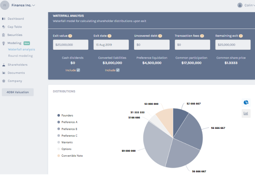Click the 409A Valuation button
Screen dimensions: 255x175
(18, 92)
